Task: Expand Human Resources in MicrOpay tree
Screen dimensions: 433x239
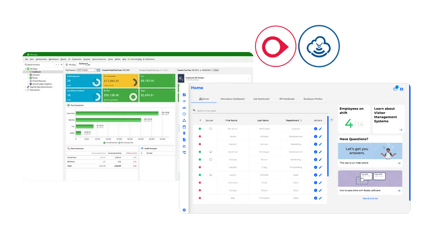Action: 29,81
